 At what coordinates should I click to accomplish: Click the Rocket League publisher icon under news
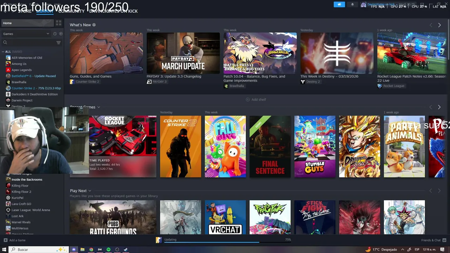[x=380, y=86]
